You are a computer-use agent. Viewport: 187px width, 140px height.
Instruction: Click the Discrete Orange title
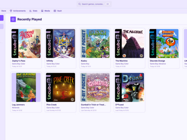[157, 61]
